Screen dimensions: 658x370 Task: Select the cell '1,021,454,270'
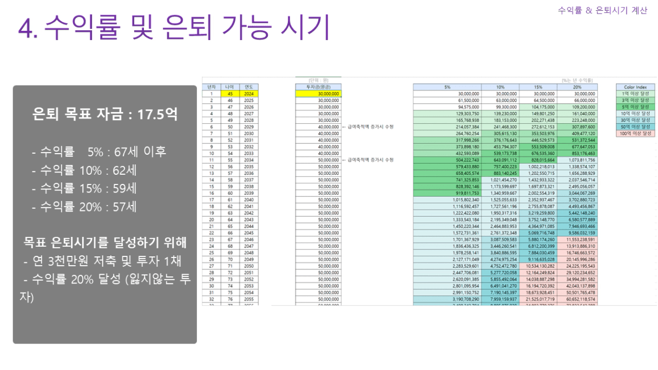500,180
